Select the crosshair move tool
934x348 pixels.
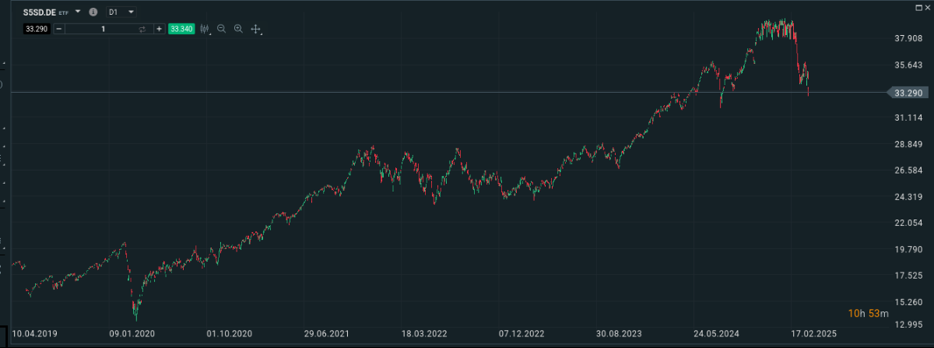(256, 29)
